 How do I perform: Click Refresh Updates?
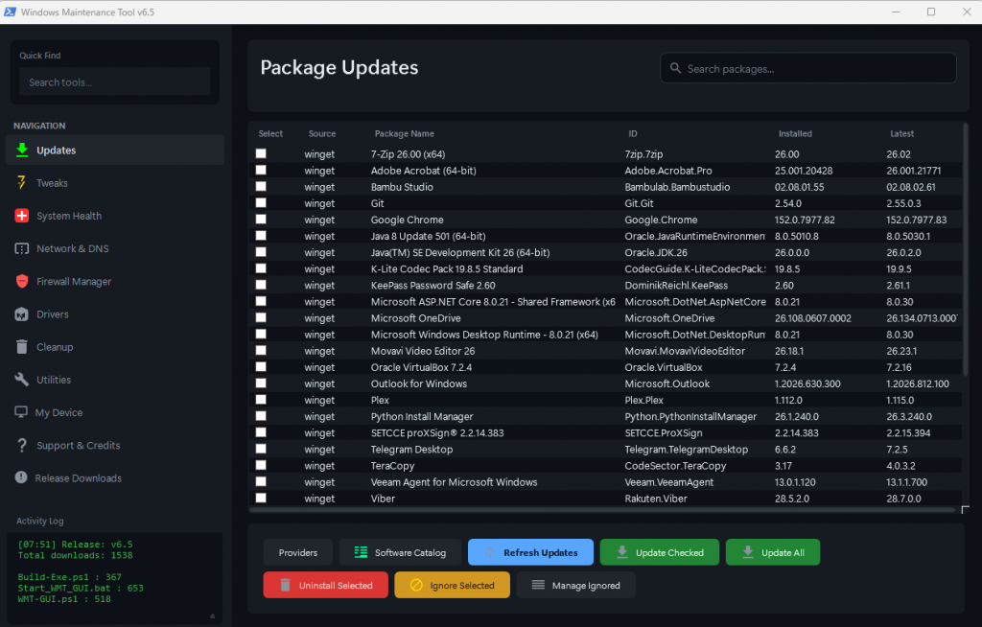click(x=530, y=552)
